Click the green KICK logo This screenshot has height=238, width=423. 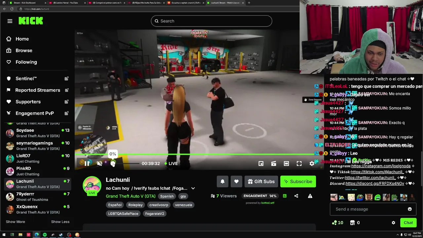pos(31,21)
